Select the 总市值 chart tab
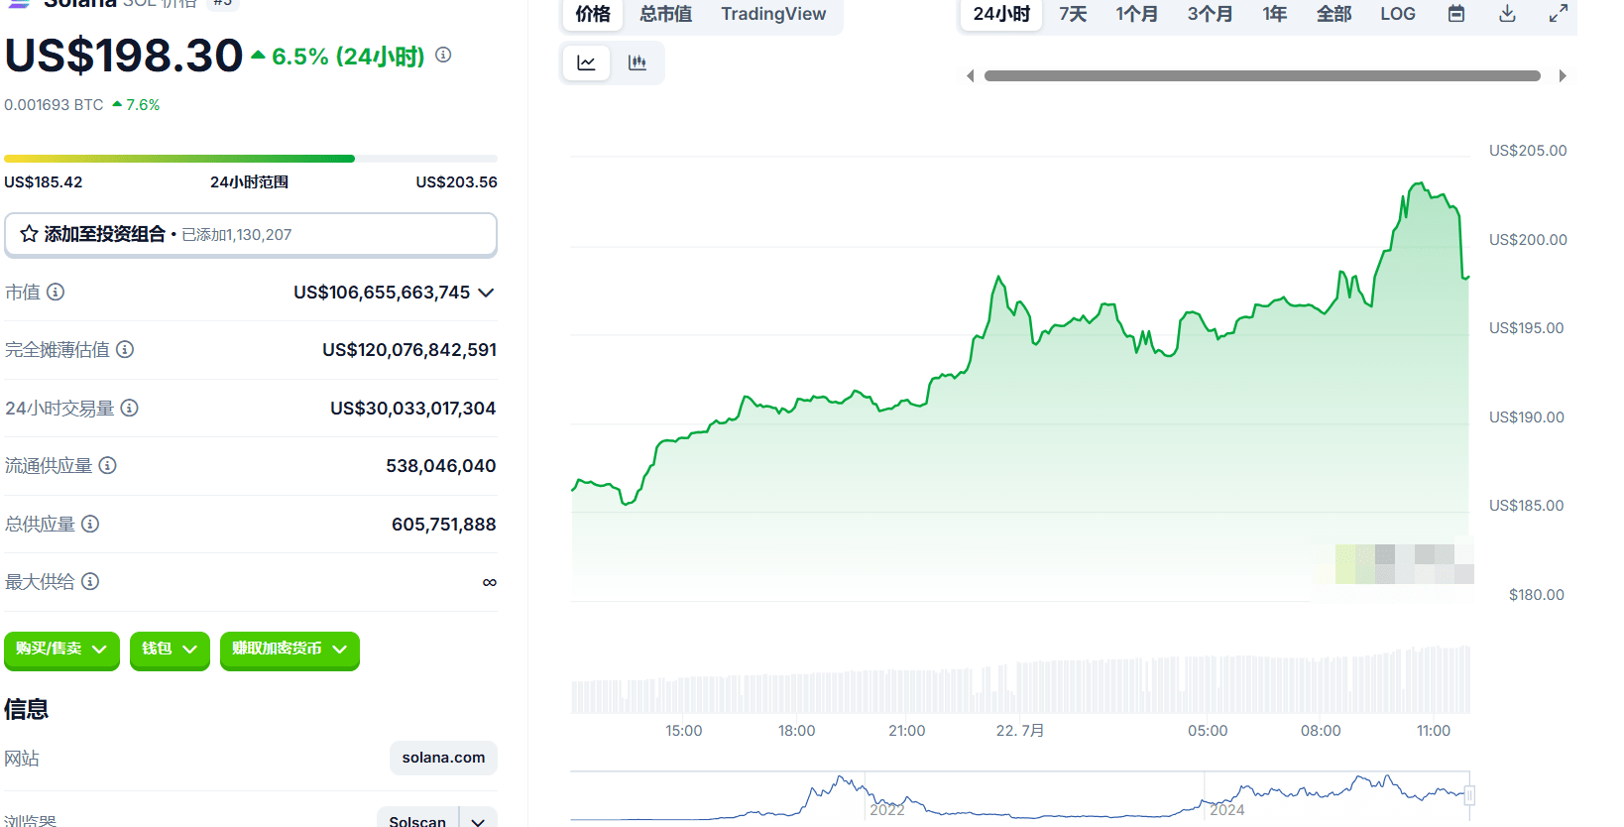 665,14
